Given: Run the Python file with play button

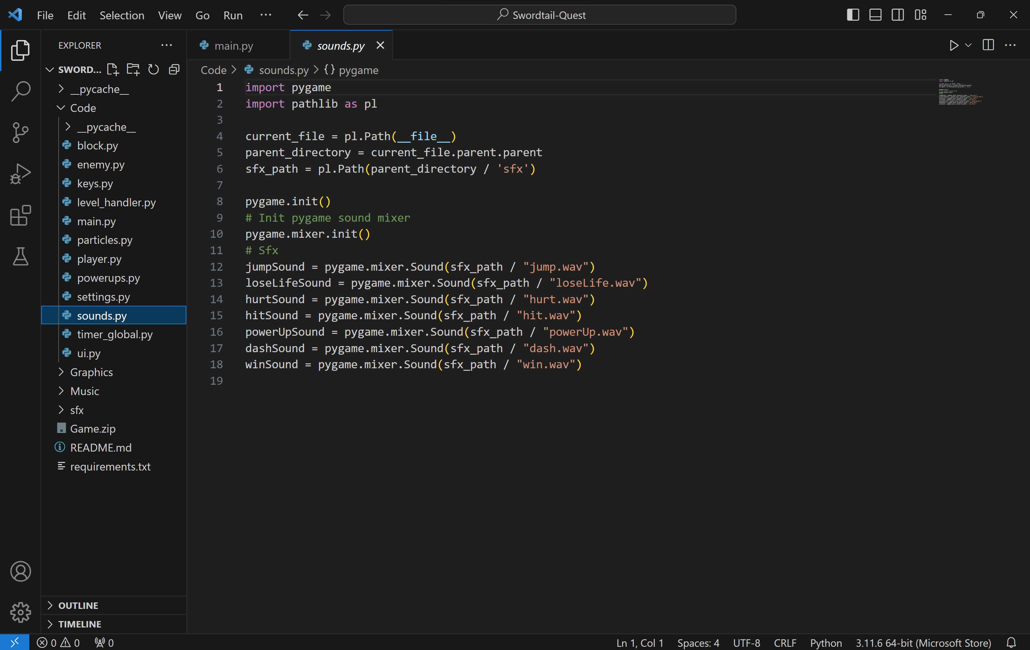Looking at the screenshot, I should [x=953, y=45].
